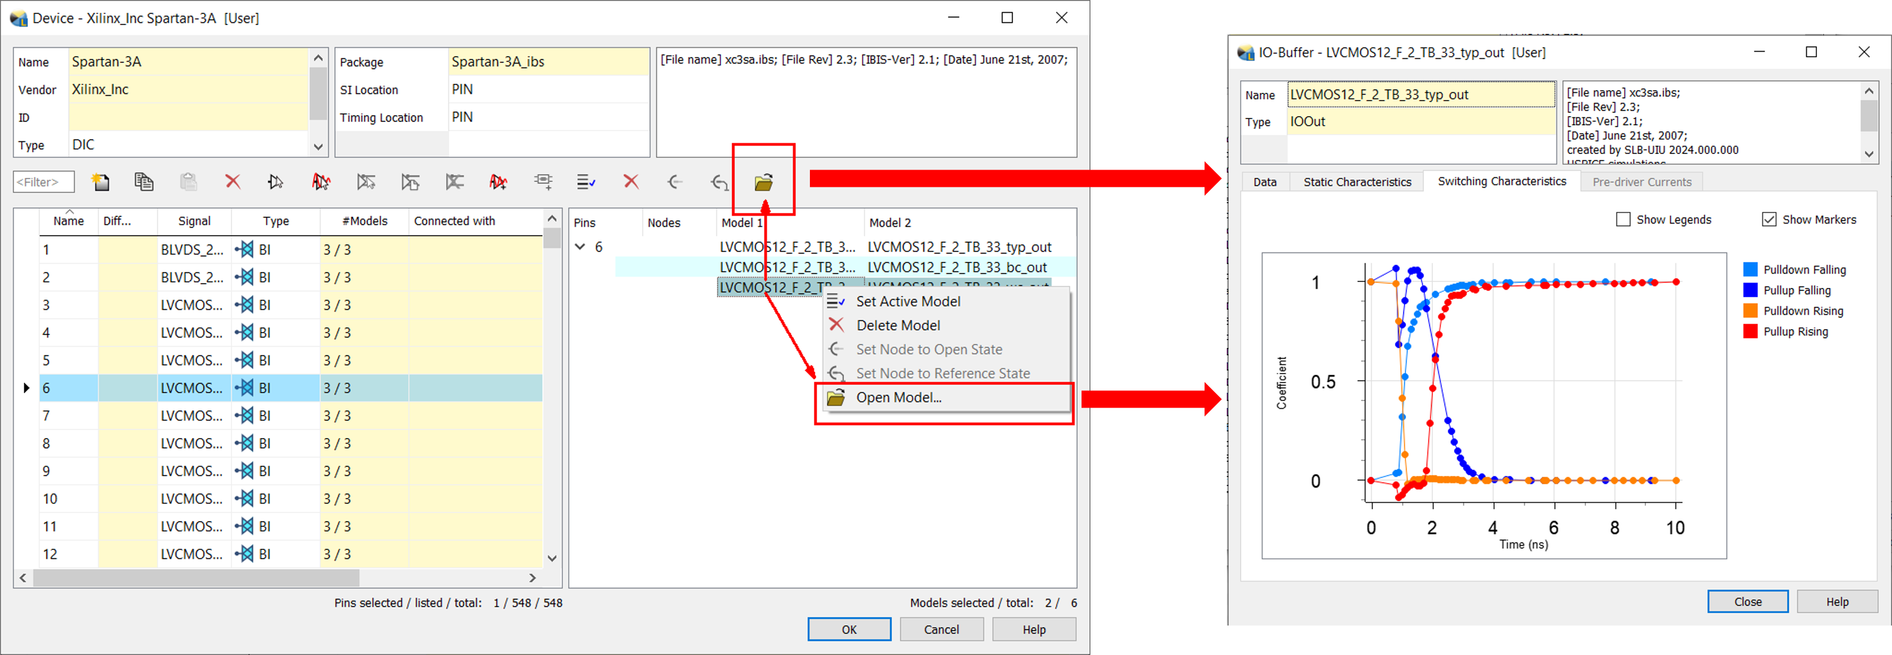Select the LVCMOS12_F_2_TB_33_typ_out Model 2 entry
1892x655 pixels.
pos(959,247)
